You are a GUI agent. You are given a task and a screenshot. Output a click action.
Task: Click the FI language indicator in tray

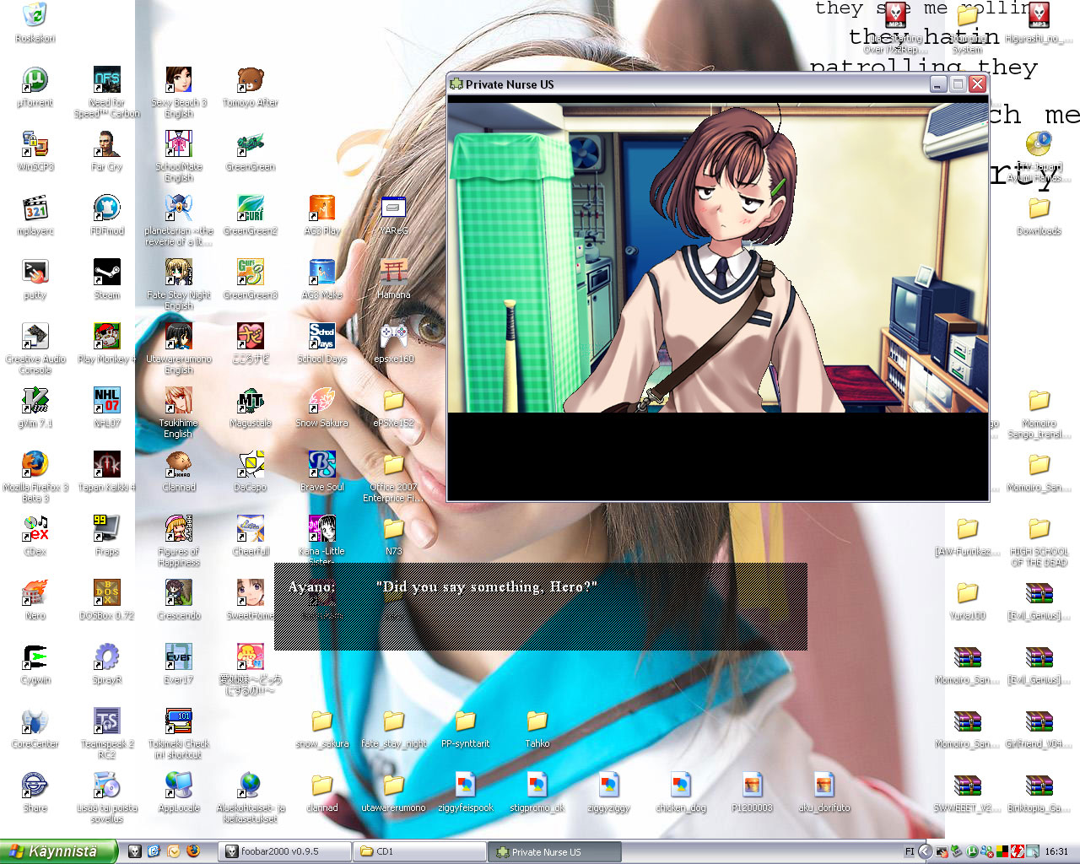pos(910,852)
